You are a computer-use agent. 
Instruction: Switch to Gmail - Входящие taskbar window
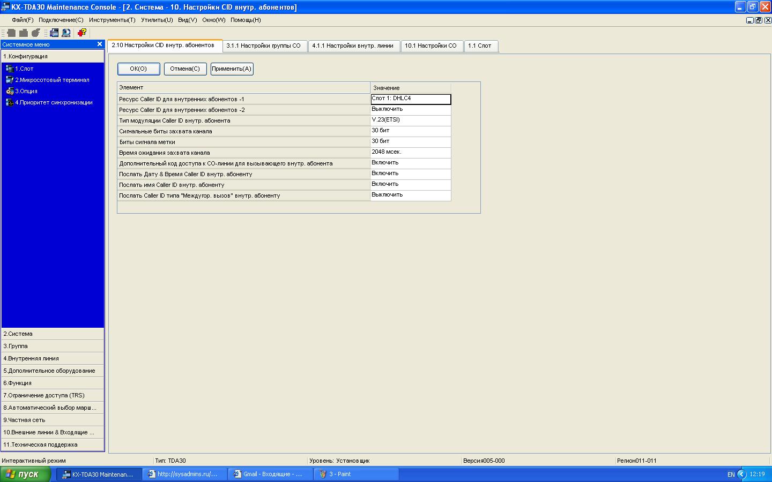coord(270,474)
